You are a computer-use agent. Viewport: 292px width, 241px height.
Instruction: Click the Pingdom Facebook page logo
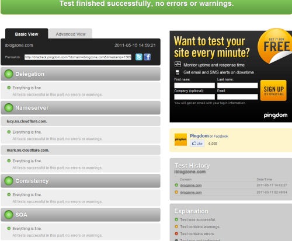(x=180, y=139)
